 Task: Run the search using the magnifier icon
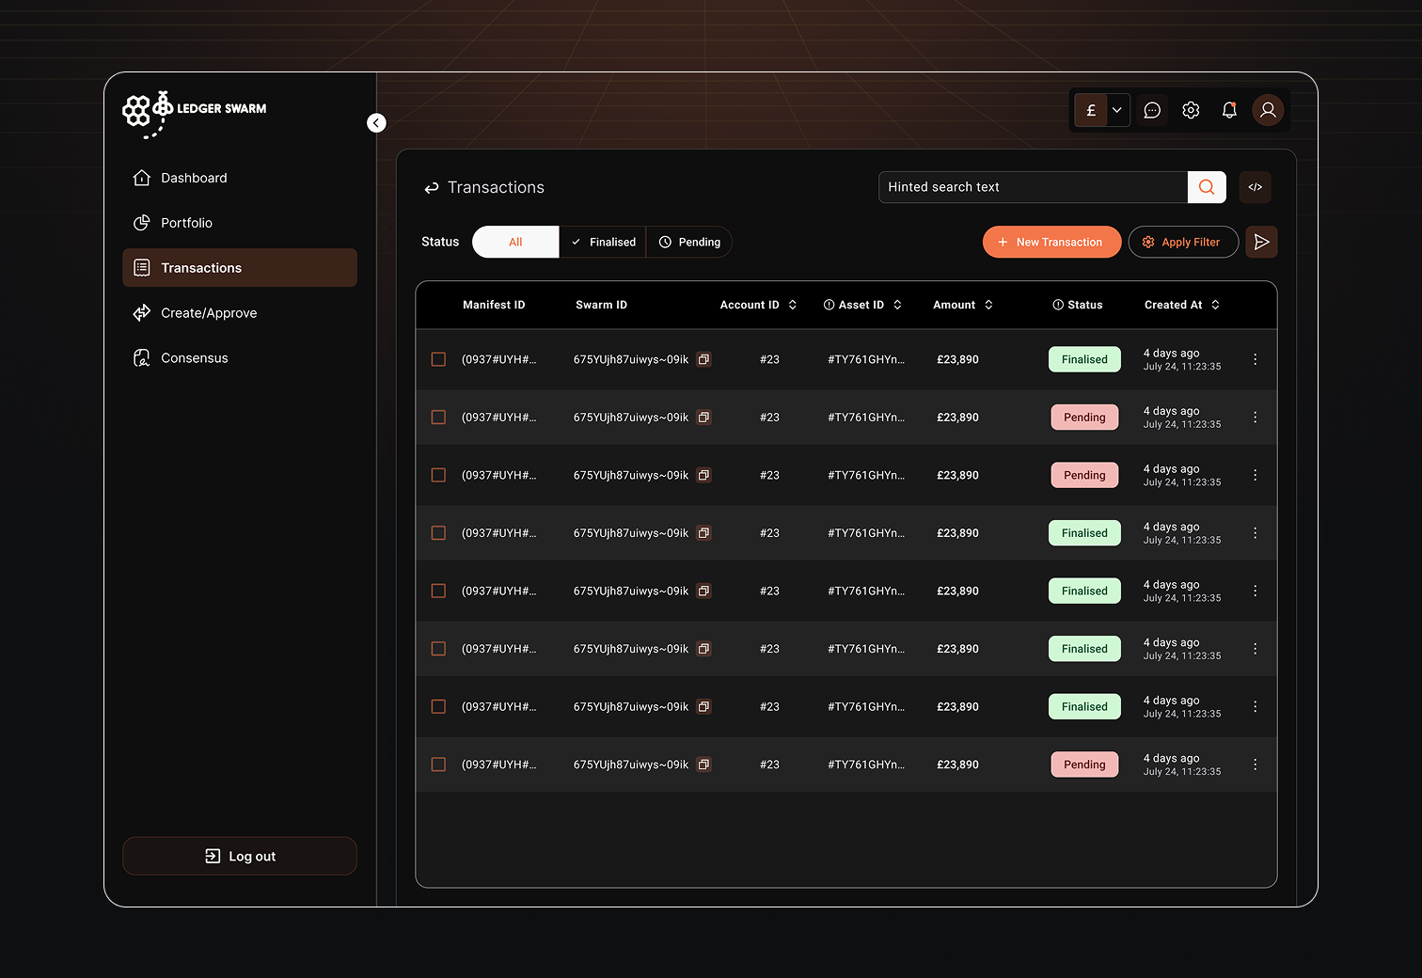click(x=1207, y=186)
